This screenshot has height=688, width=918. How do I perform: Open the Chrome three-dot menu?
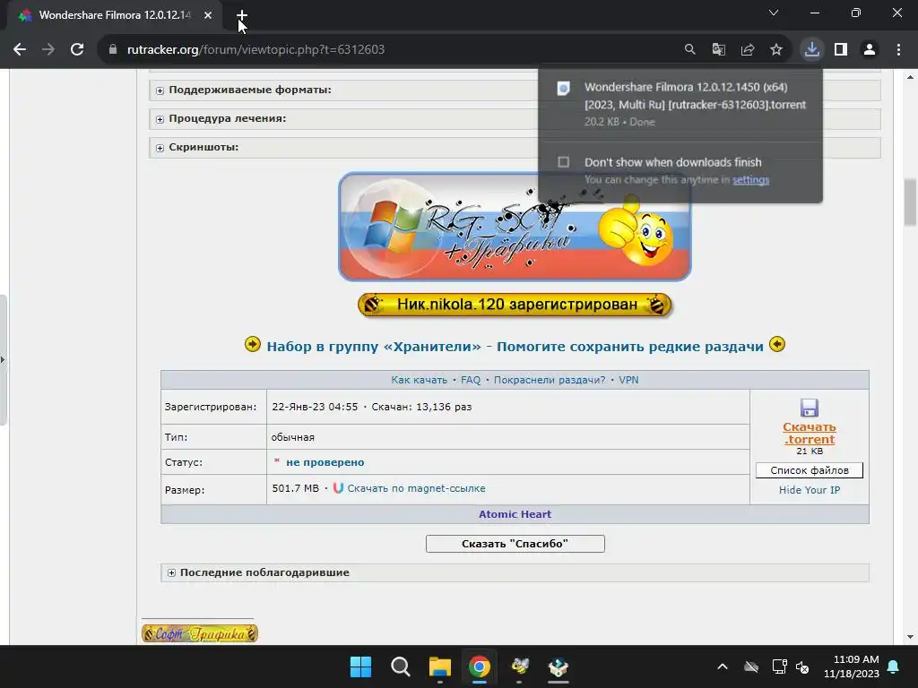coord(898,50)
